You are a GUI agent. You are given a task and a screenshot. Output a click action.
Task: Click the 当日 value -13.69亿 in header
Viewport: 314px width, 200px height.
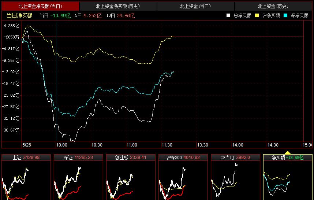[61, 15]
